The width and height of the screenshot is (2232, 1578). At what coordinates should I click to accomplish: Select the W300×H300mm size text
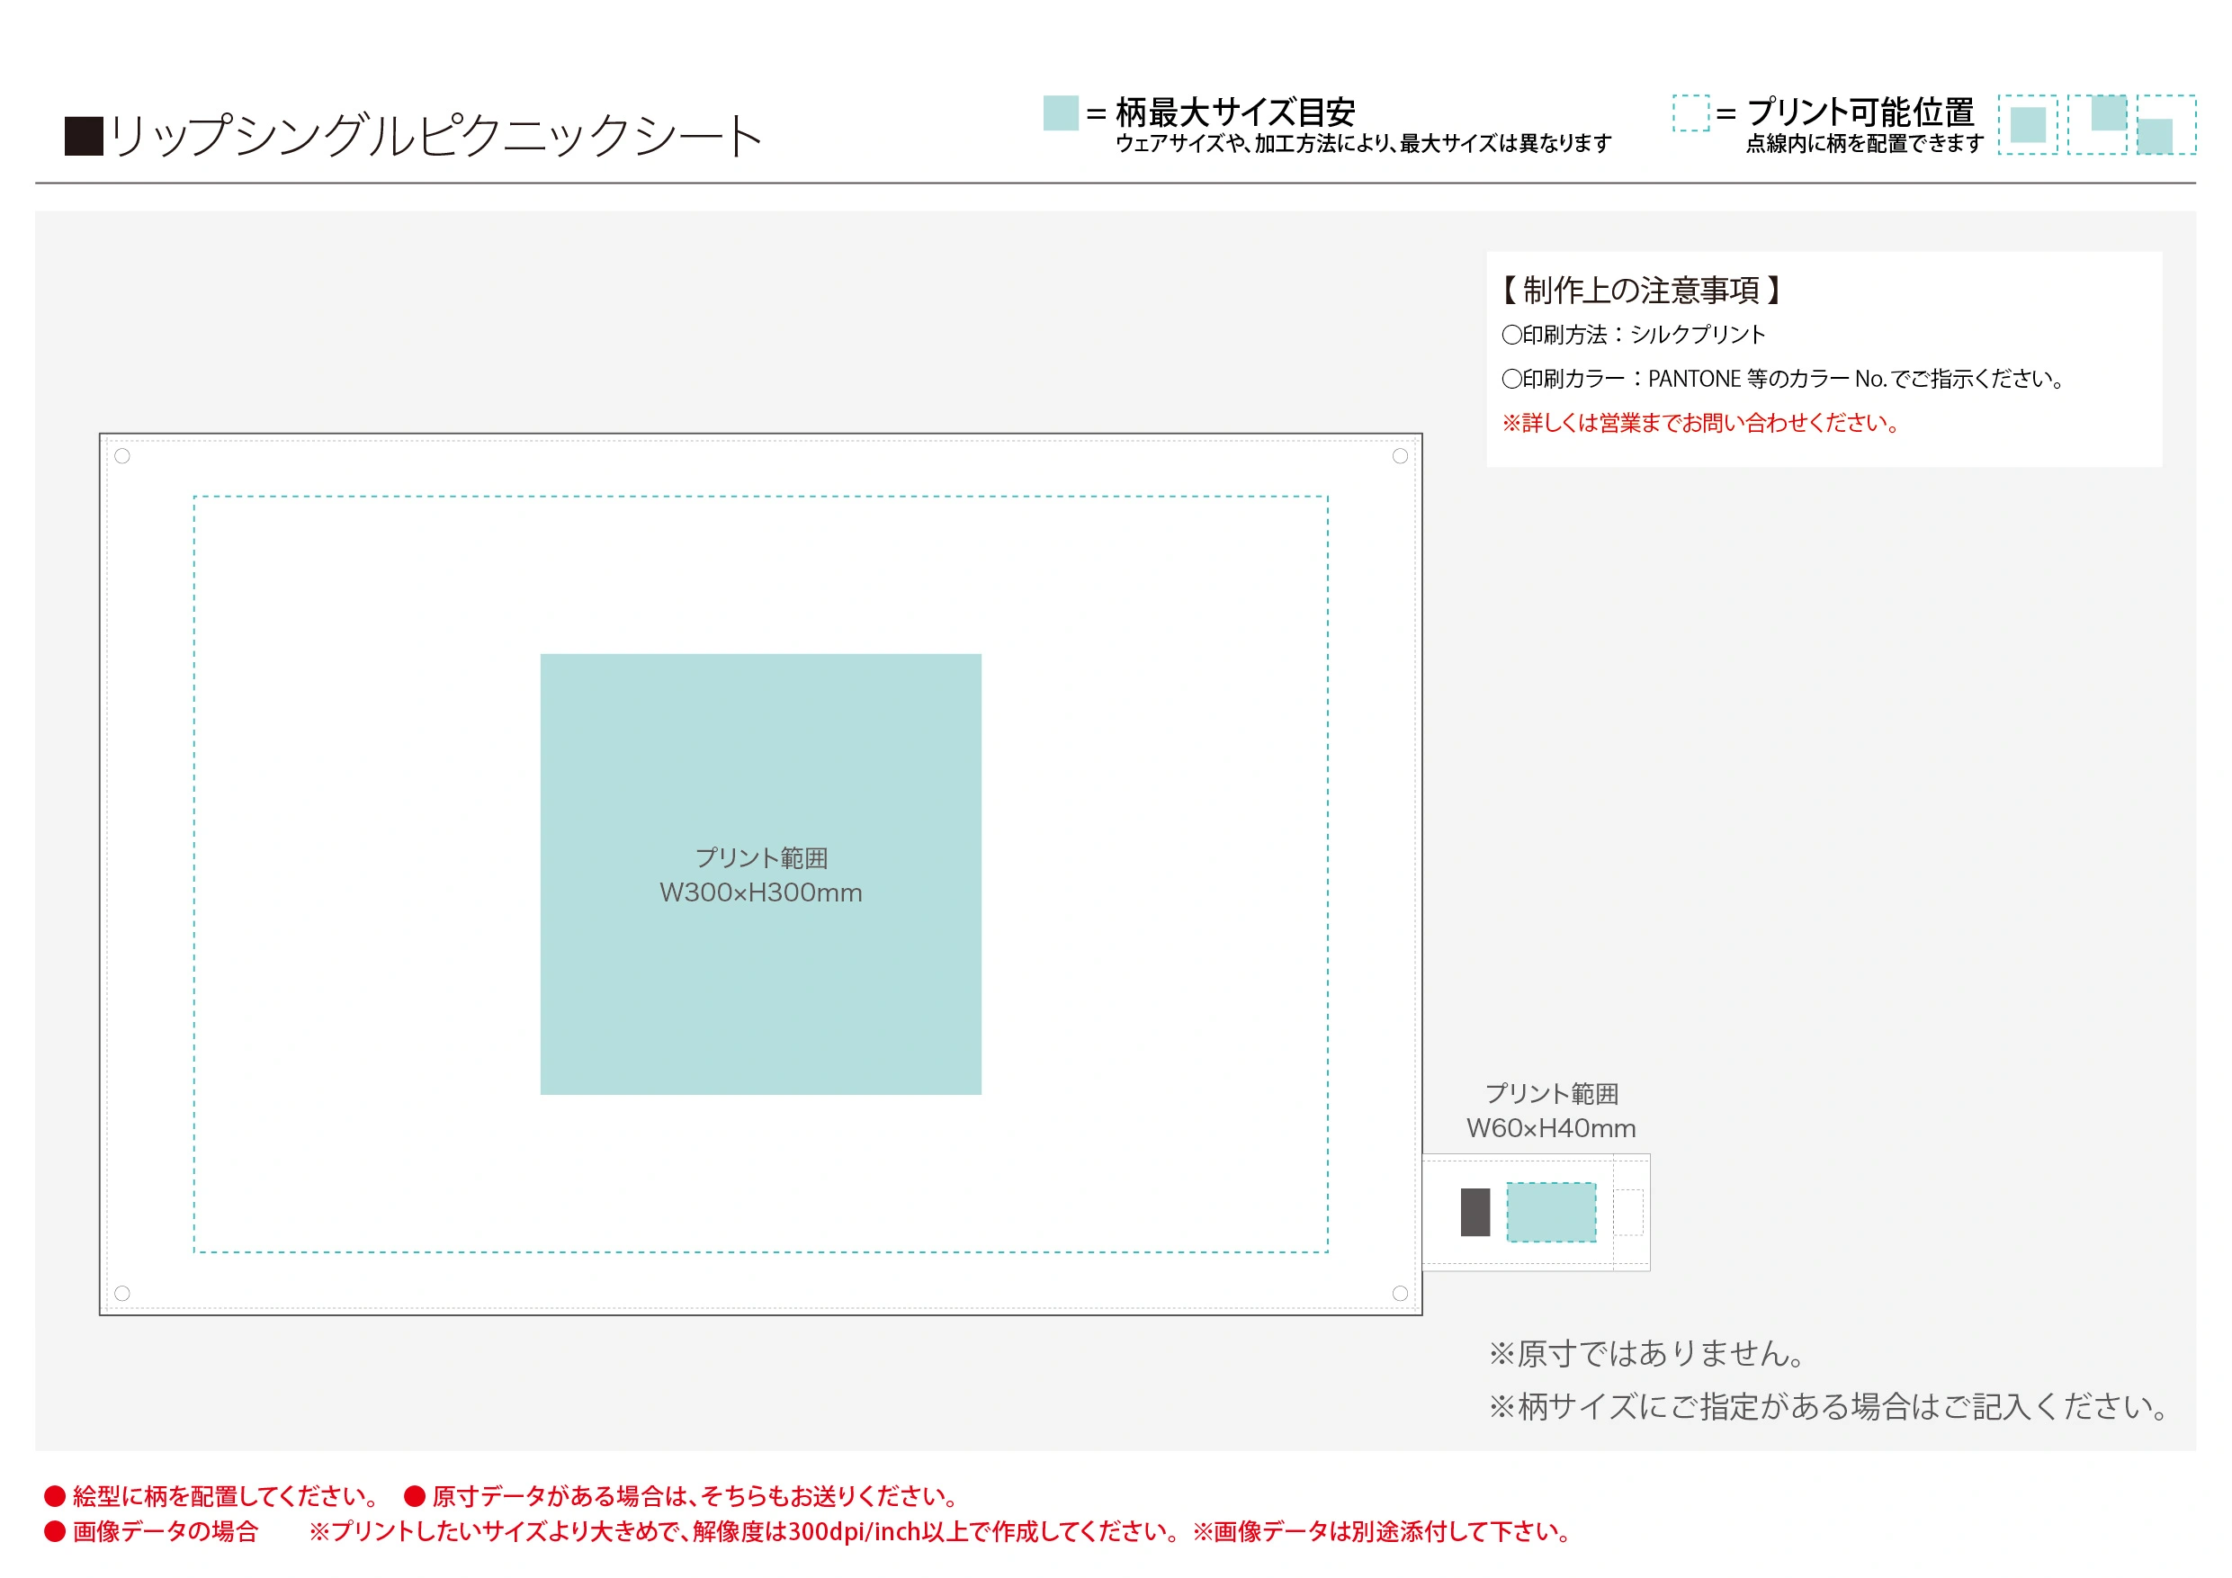pos(761,892)
